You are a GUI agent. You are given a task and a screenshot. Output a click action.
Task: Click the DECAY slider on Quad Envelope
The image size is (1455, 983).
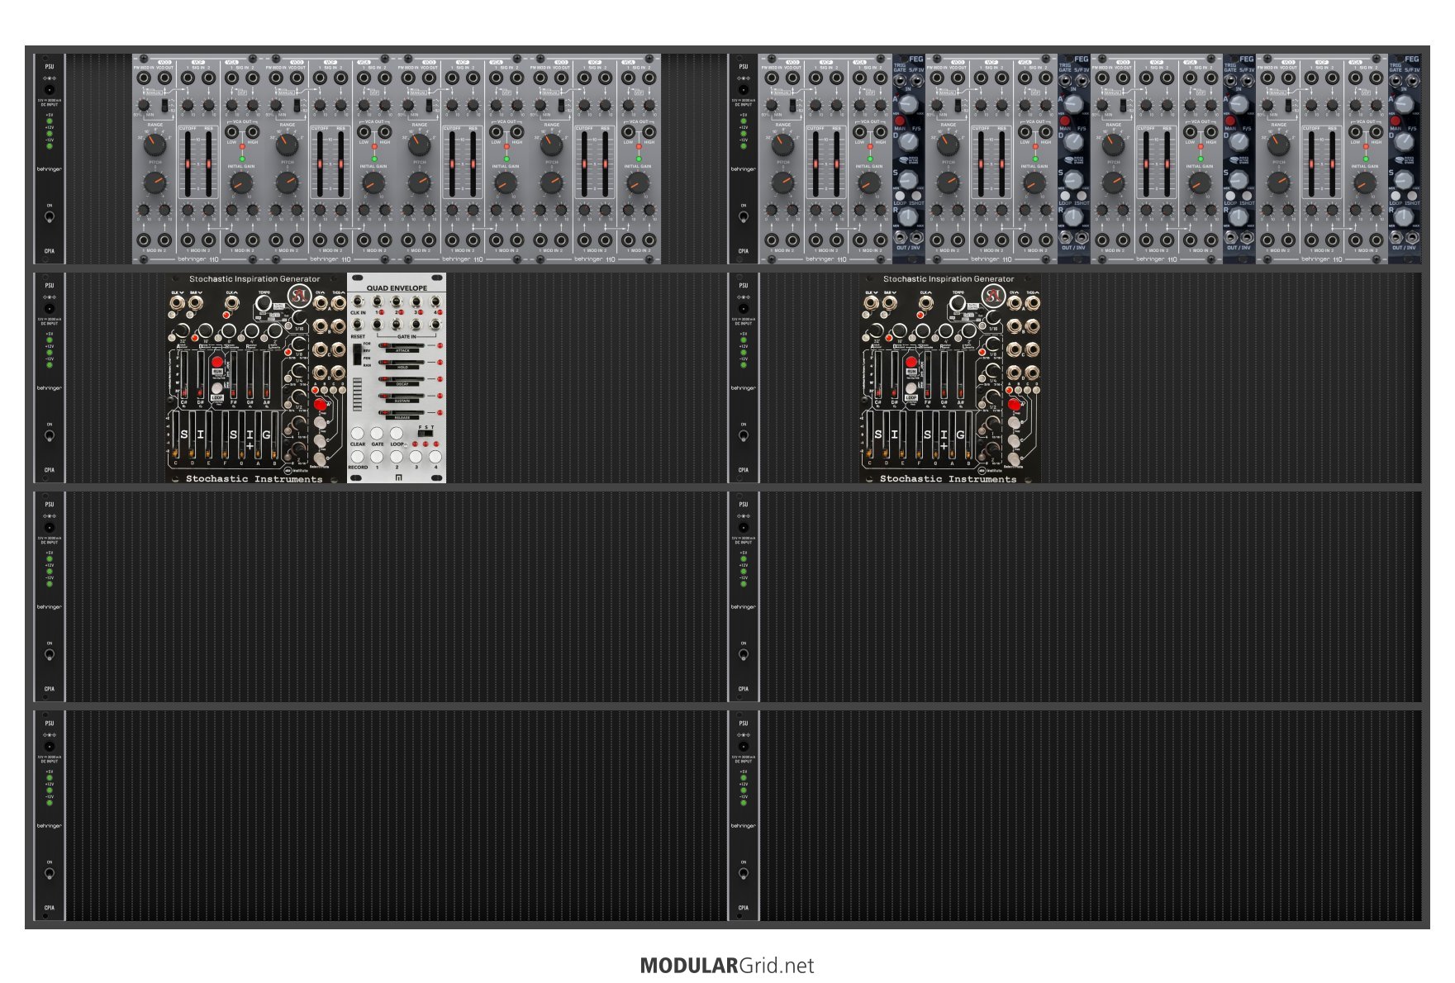(402, 380)
